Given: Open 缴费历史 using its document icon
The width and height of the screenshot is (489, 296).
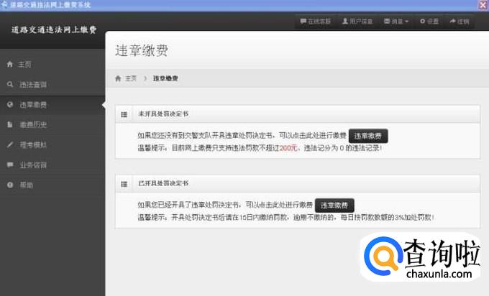Looking at the screenshot, I should pyautogui.click(x=10, y=124).
